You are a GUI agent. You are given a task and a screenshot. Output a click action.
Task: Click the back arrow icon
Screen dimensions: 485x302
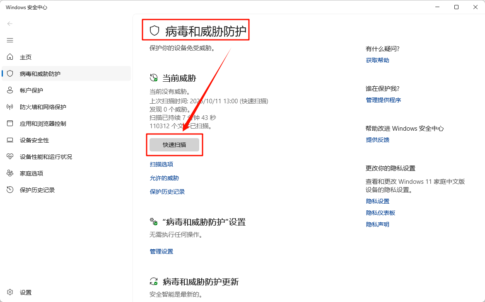pos(10,24)
